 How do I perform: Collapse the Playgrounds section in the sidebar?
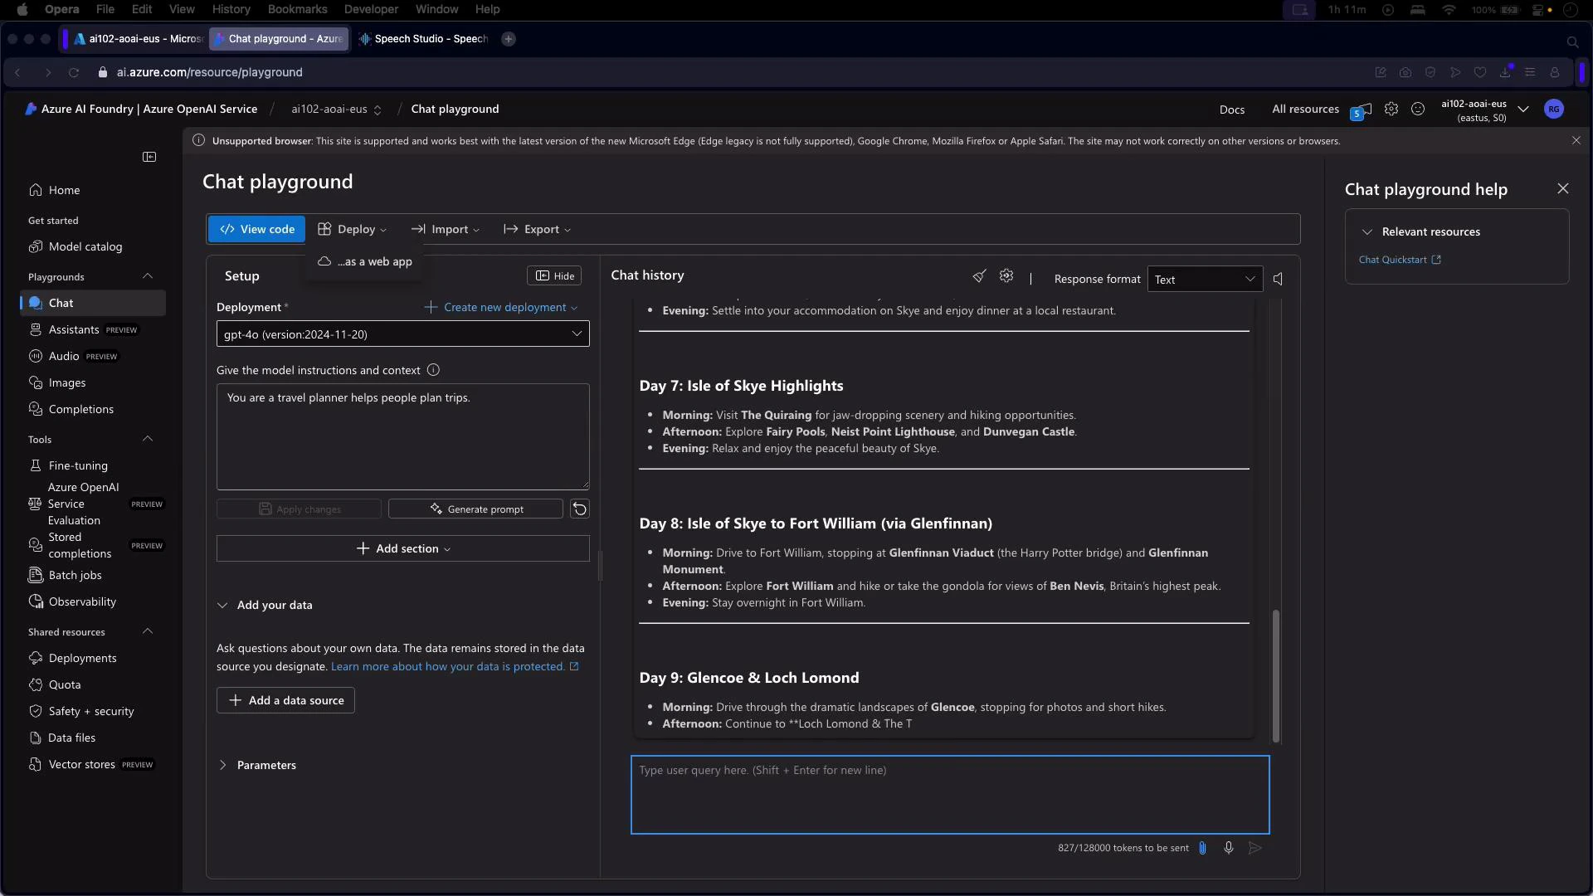click(x=148, y=276)
